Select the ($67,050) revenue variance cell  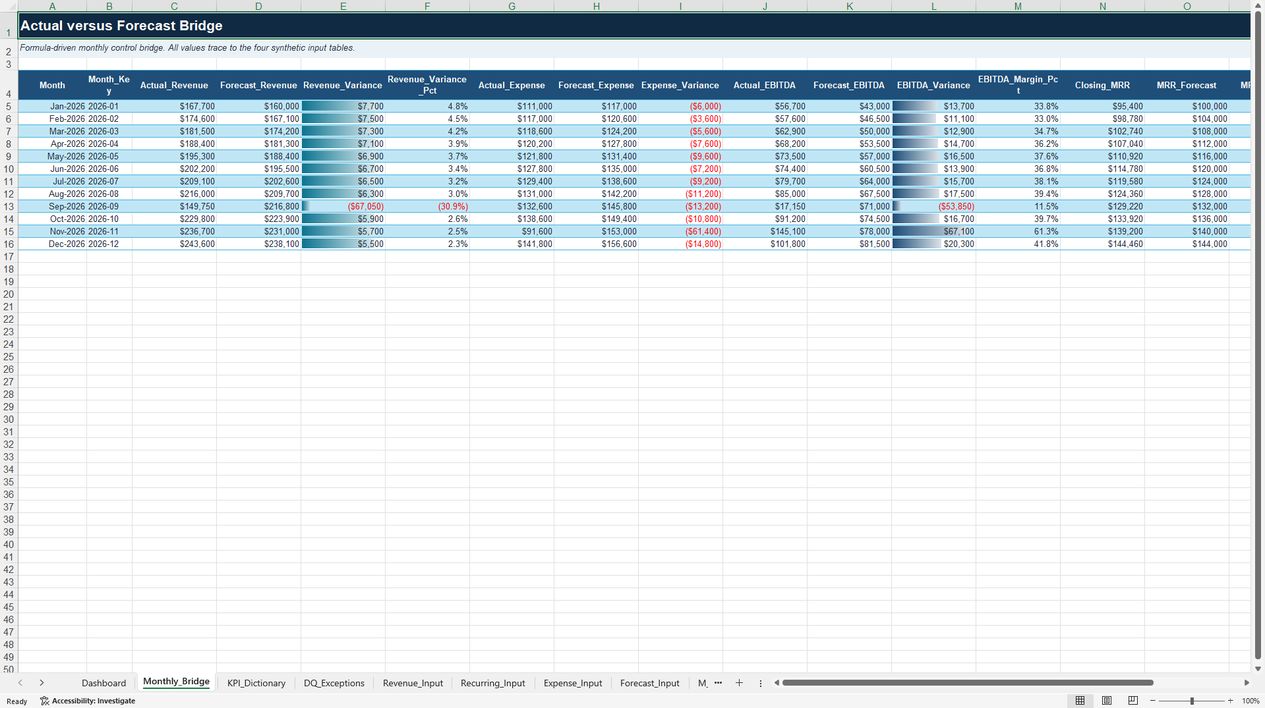[343, 206]
